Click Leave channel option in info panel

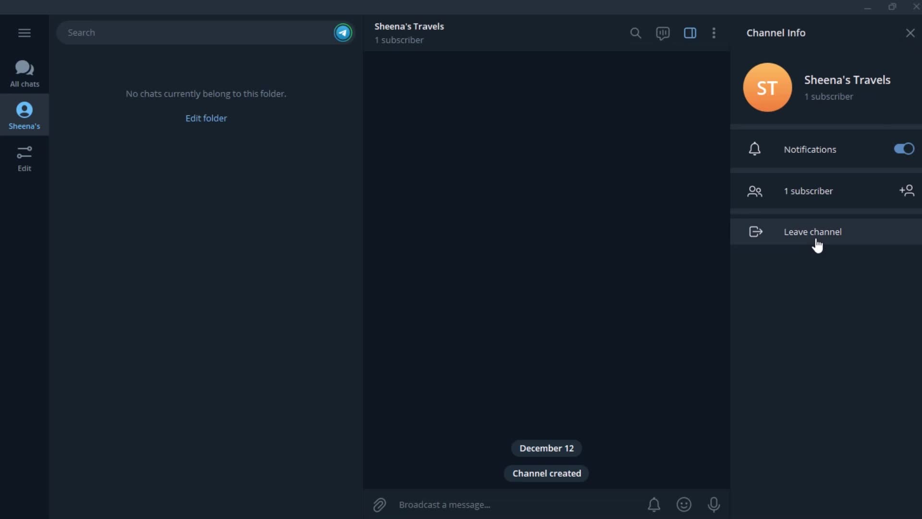813,231
